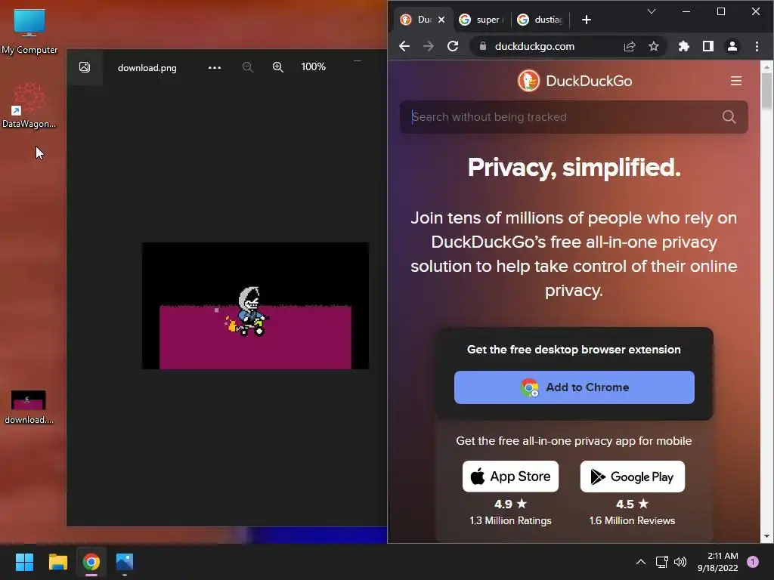Open Chrome extensions puzzle icon
Image resolution: width=774 pixels, height=580 pixels.
click(683, 46)
